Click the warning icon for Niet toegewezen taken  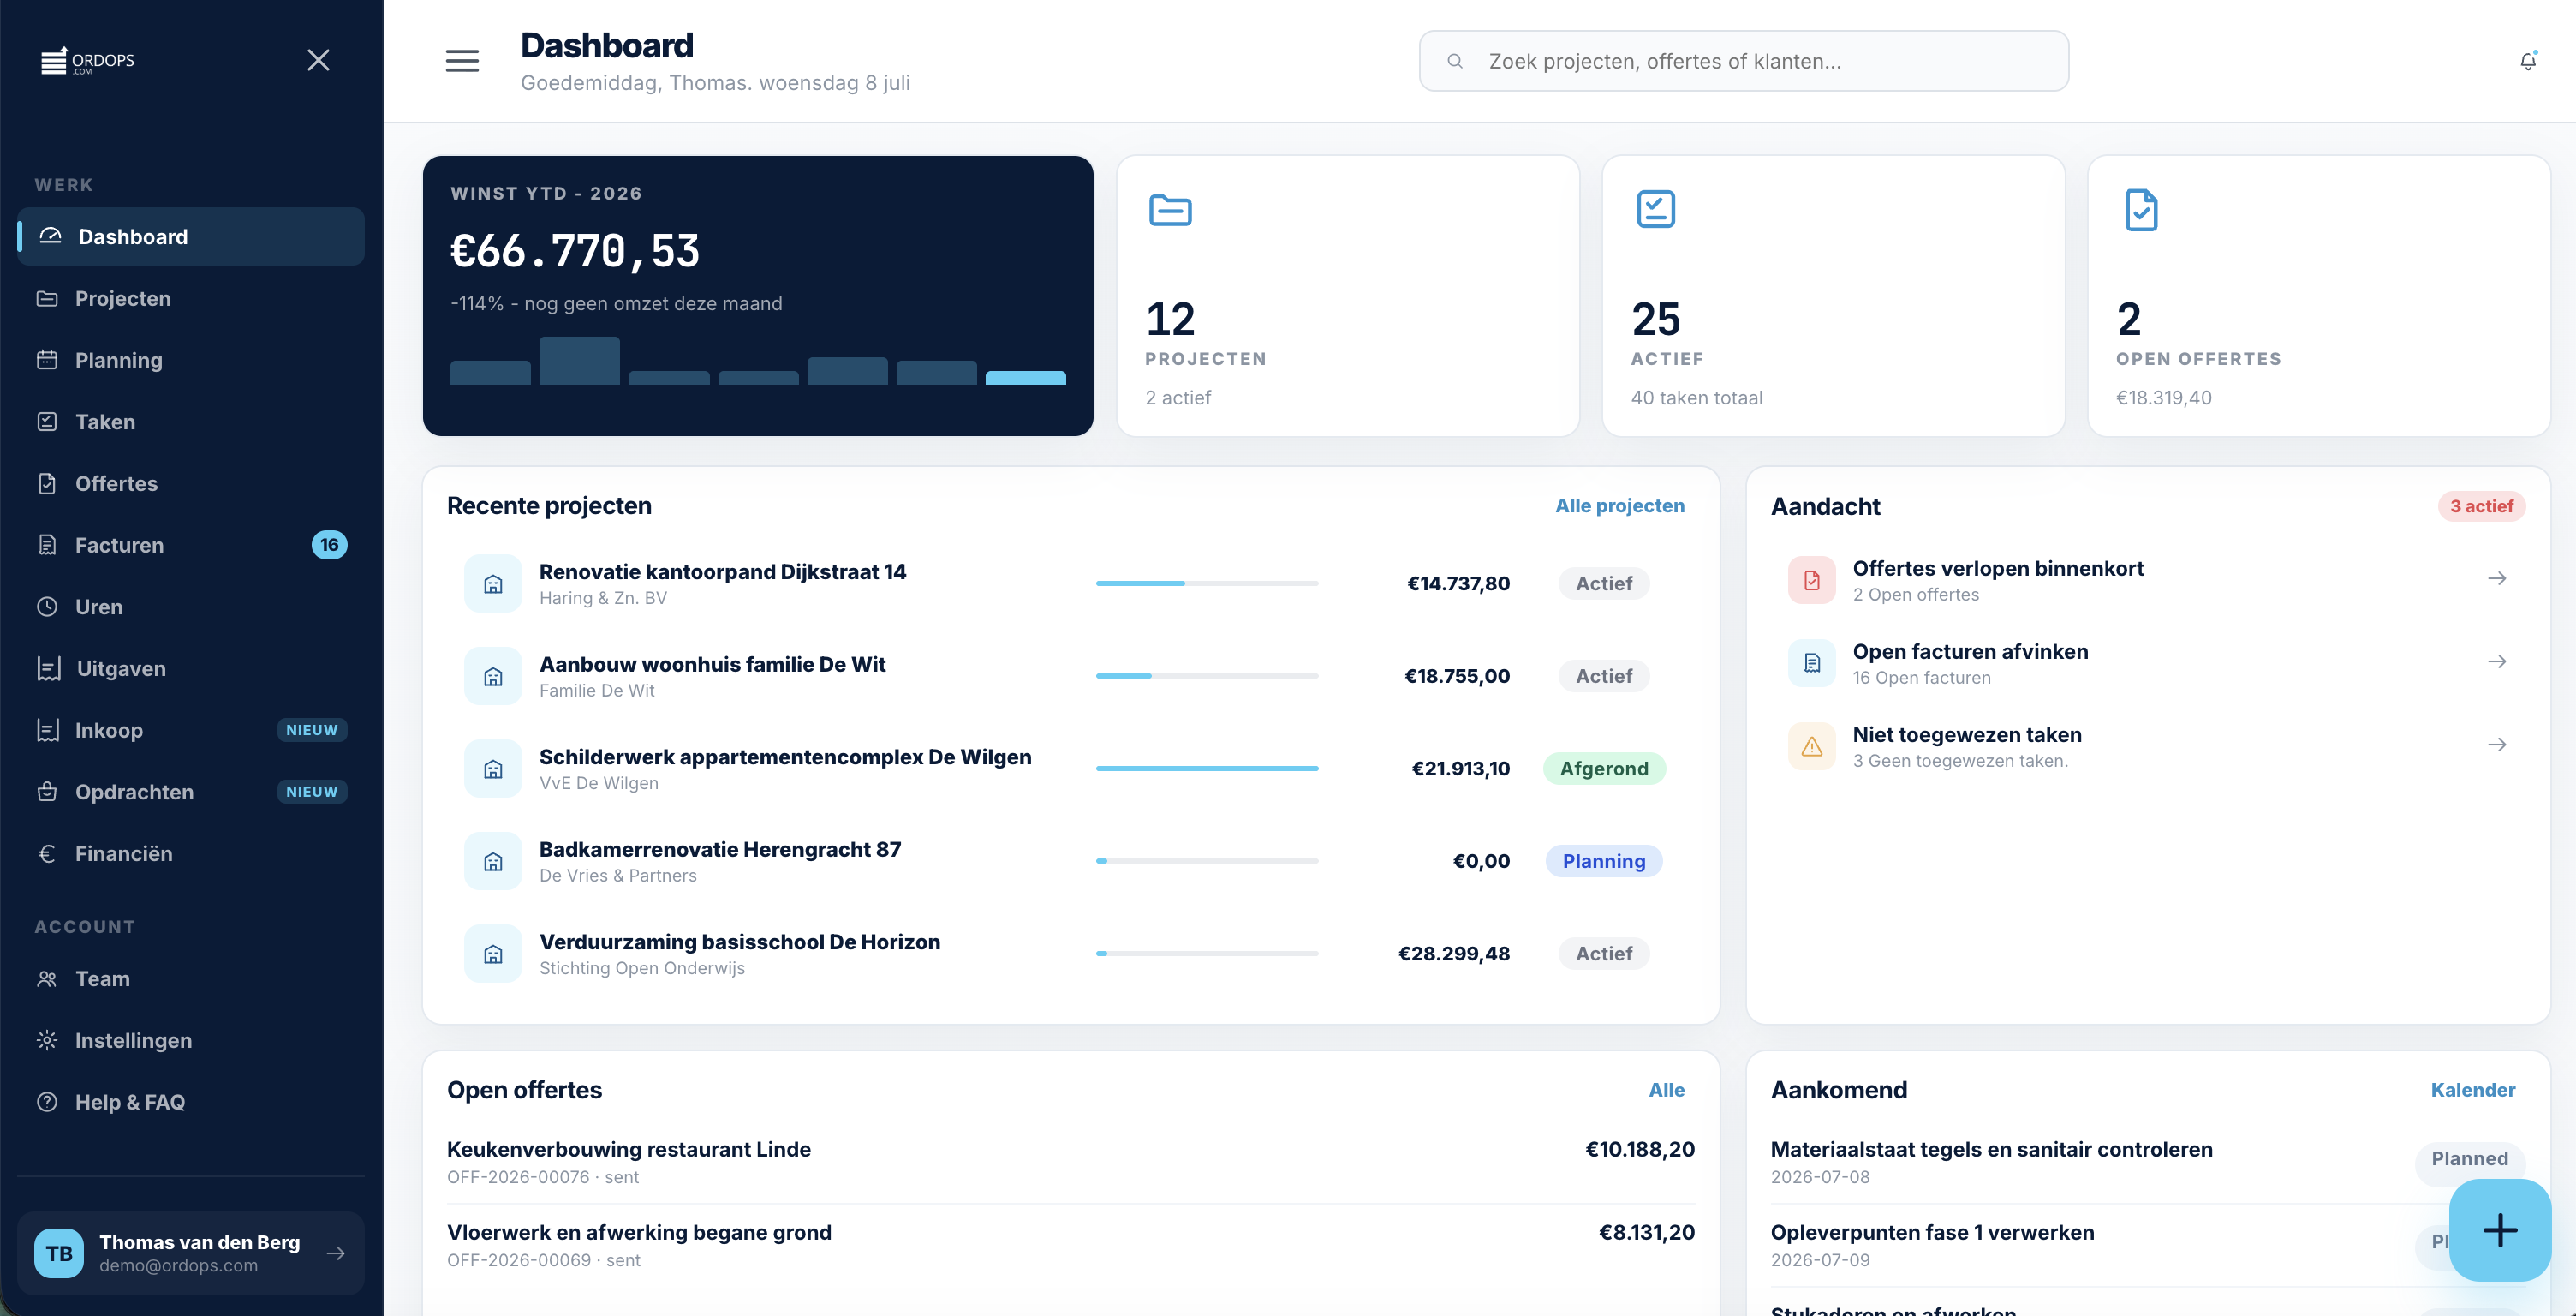1811,745
